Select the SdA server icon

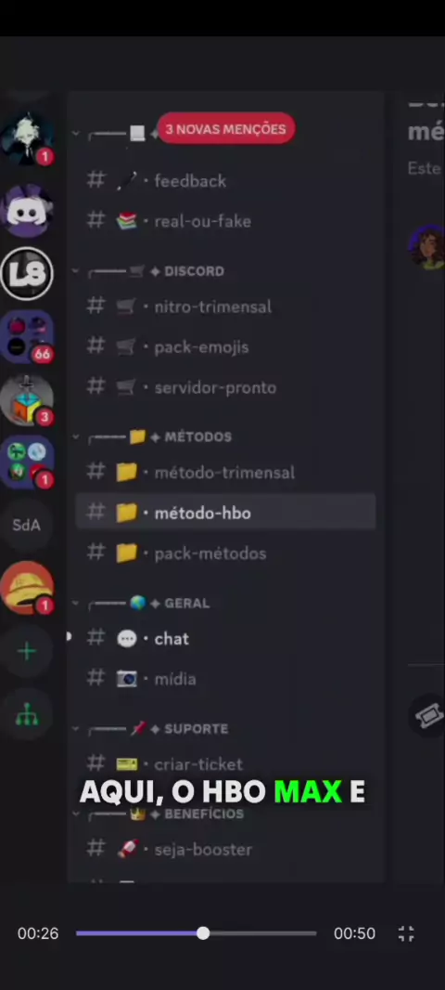pos(27,525)
